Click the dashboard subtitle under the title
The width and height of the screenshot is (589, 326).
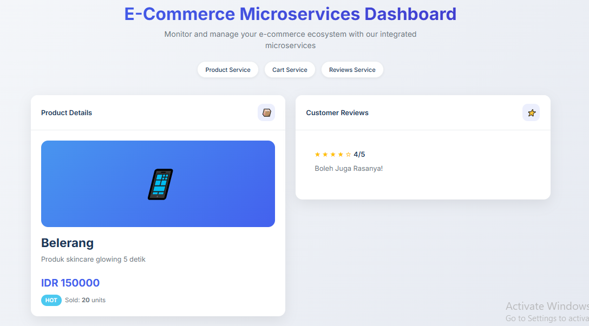290,40
